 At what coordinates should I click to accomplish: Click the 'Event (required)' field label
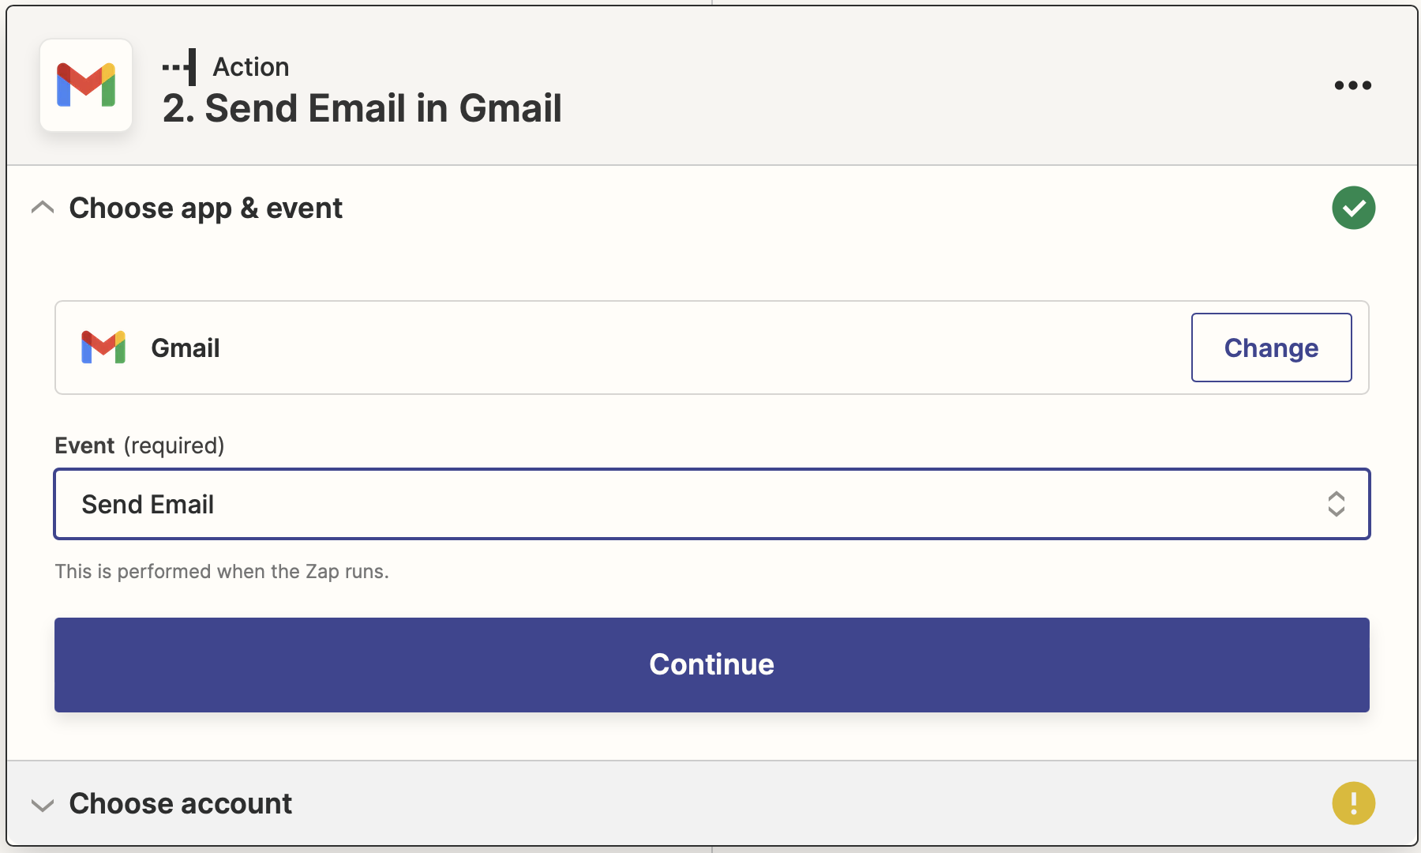click(140, 445)
